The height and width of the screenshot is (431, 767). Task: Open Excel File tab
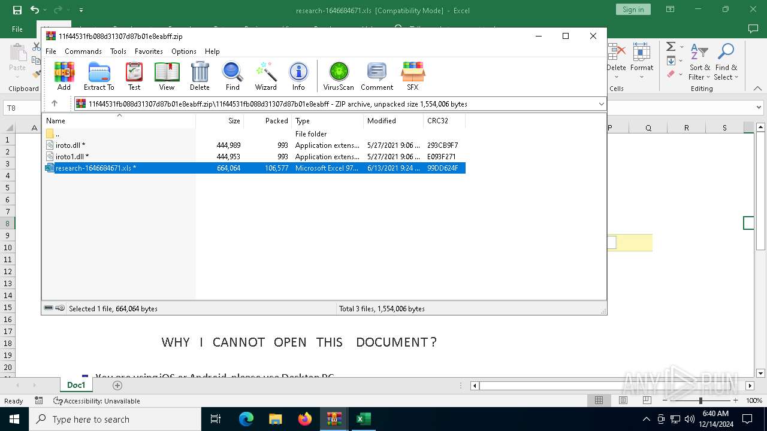pos(17,29)
